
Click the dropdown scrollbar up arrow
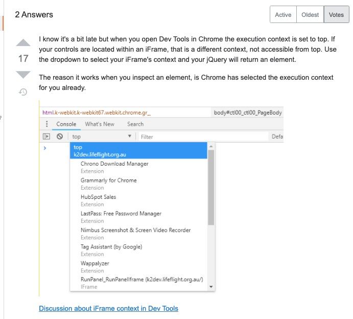211,146
